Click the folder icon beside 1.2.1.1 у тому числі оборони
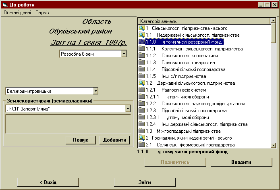The image size is (280, 190). tap(141, 96)
